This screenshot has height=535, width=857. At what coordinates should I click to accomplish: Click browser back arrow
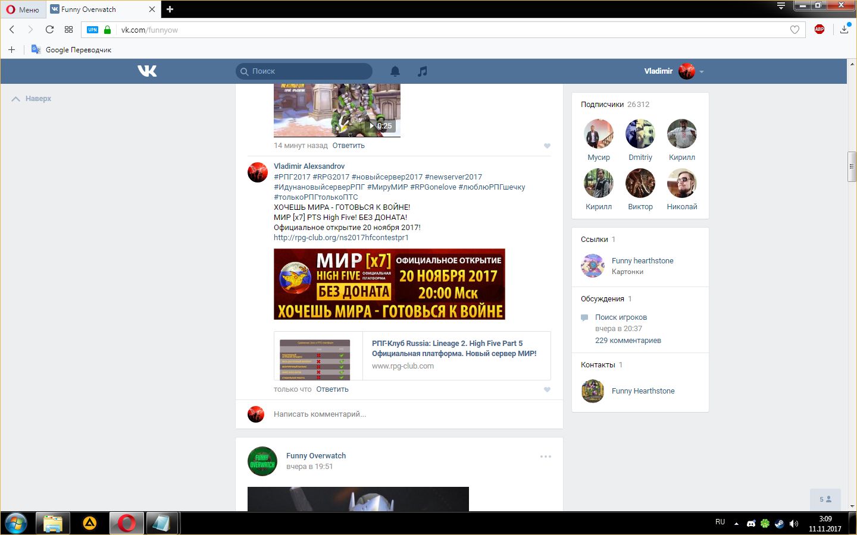click(12, 30)
